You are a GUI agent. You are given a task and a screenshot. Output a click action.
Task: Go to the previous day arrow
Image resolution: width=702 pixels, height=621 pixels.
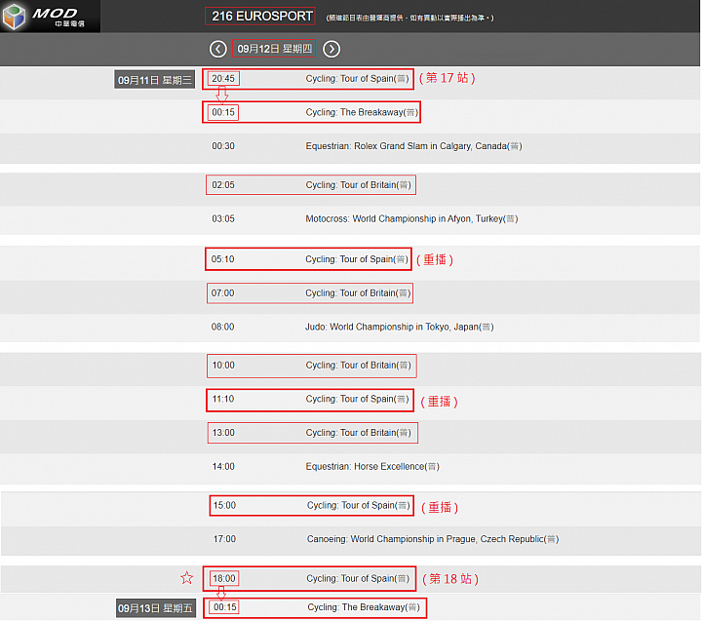[218, 49]
